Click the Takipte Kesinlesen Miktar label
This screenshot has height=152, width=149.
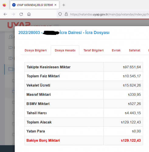49,67
